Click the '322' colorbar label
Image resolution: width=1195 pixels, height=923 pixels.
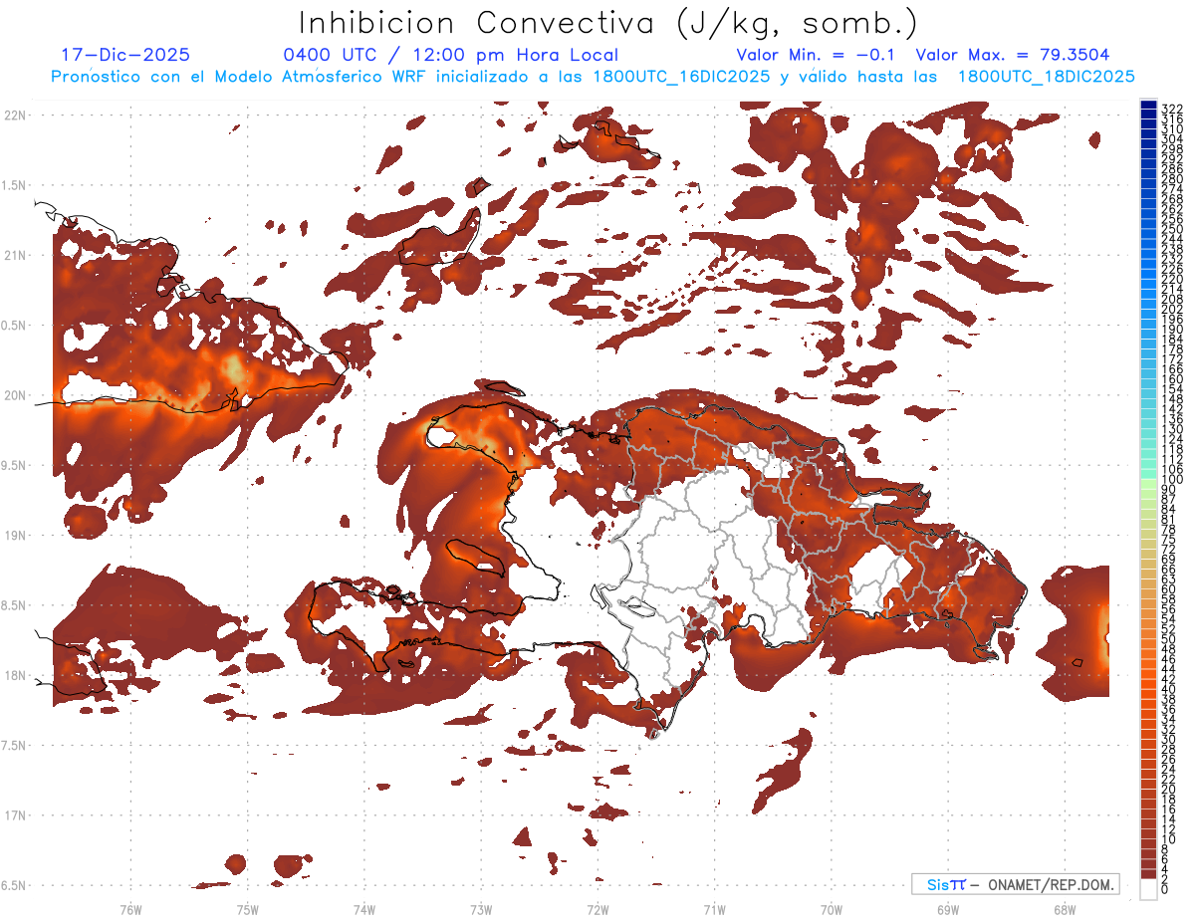pyautogui.click(x=1171, y=109)
